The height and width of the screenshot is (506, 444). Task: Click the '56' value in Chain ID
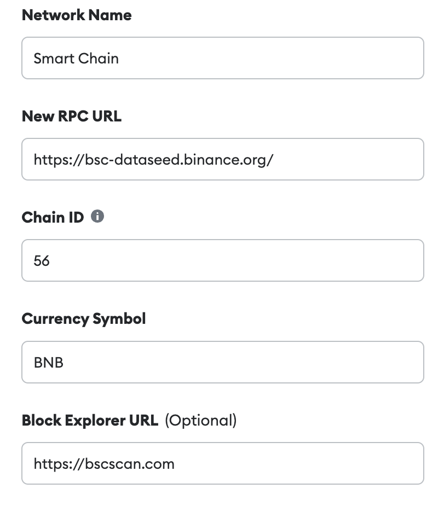(x=42, y=261)
